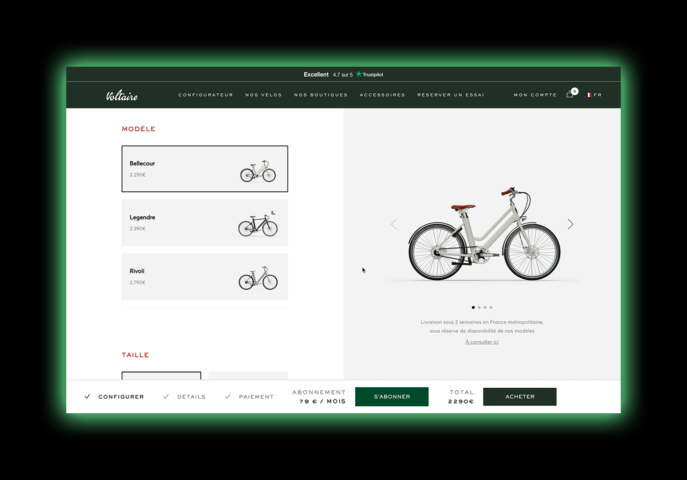This screenshot has width=687, height=480.
Task: Select the Legendre model option
Action: click(x=205, y=223)
